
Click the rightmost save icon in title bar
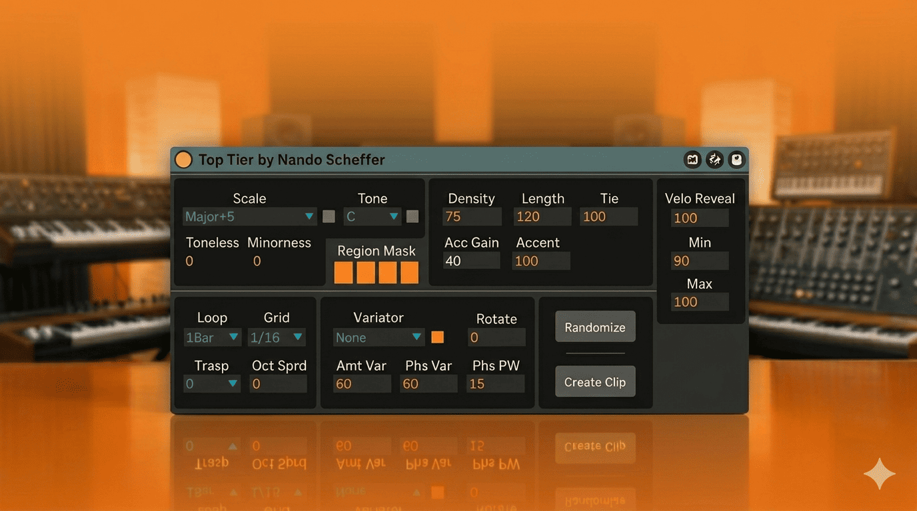point(736,160)
